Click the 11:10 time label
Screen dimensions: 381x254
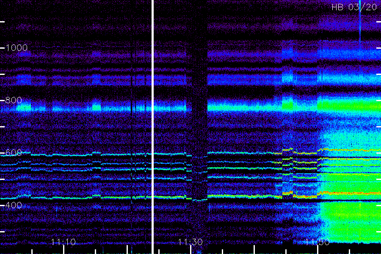pos(63,242)
